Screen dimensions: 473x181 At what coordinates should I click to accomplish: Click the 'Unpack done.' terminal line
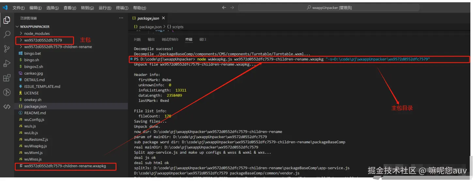tap(147, 127)
